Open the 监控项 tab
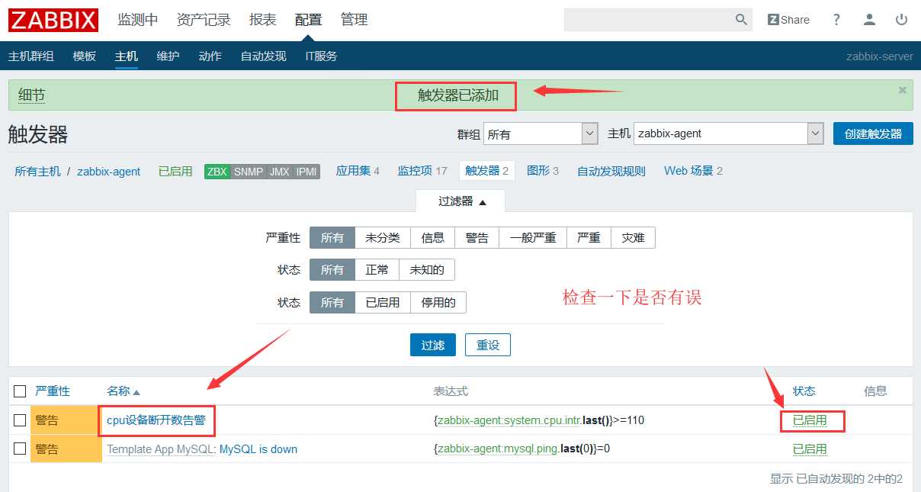Viewport: 921px width, 492px height. pyautogui.click(x=416, y=171)
